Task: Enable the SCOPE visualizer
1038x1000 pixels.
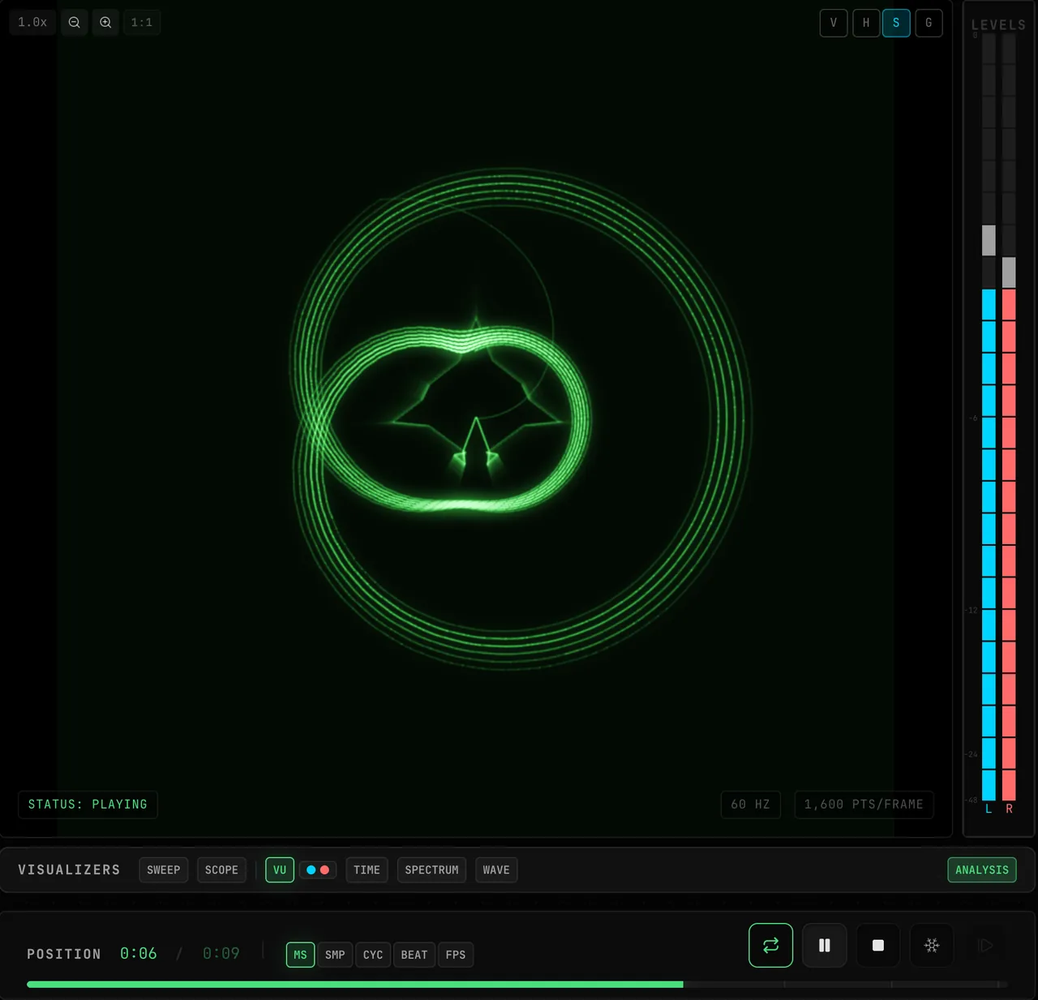Action: 221,870
